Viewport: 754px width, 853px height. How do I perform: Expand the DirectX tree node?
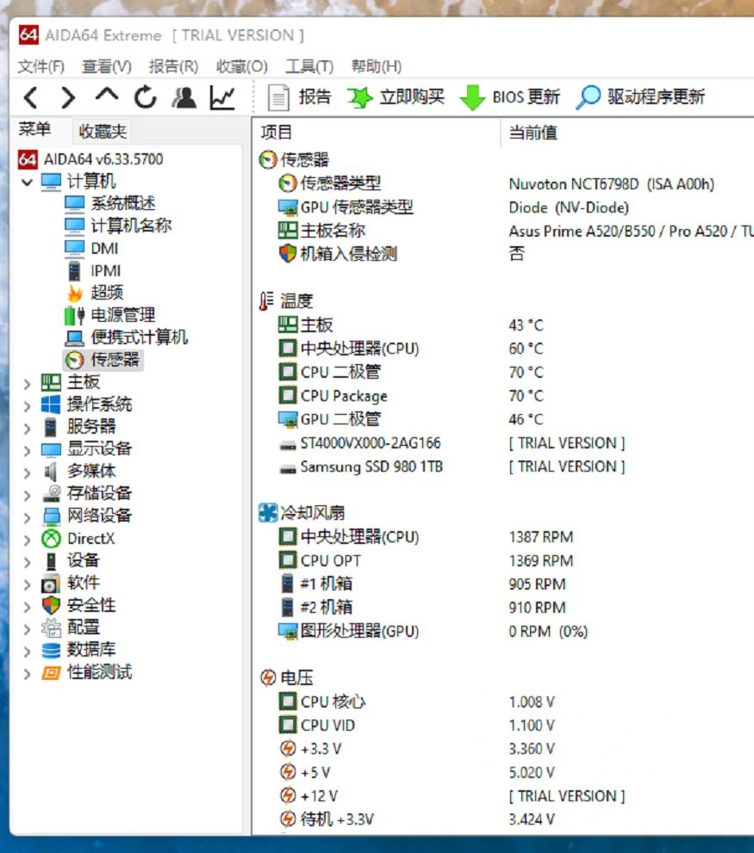(x=26, y=538)
